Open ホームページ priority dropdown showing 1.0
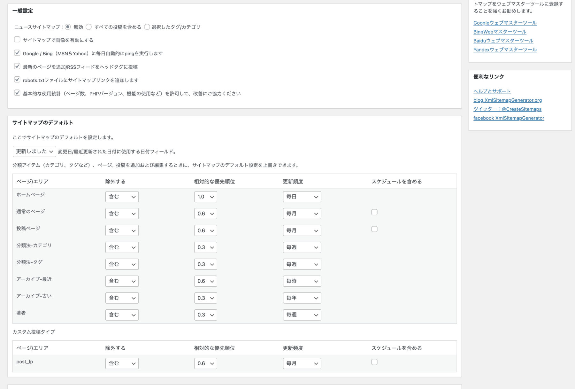This screenshot has height=389, width=575. [x=205, y=197]
